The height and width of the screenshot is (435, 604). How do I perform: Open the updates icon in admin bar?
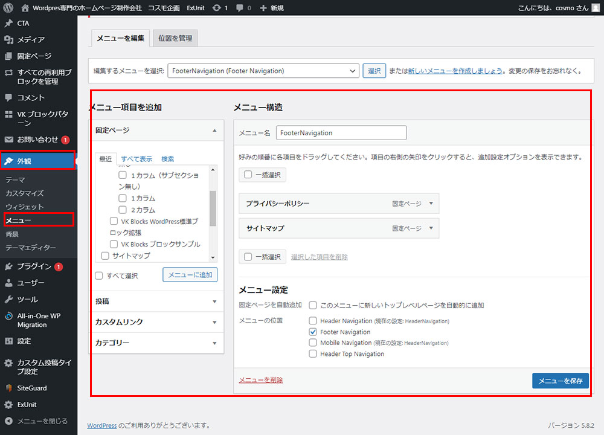point(217,8)
